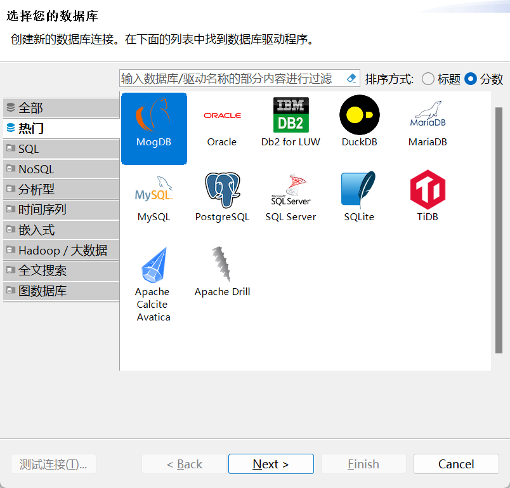Viewport: 510px width, 488px height.
Task: Open the SQL category
Action: (x=62, y=148)
